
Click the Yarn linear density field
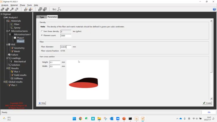[66, 32]
